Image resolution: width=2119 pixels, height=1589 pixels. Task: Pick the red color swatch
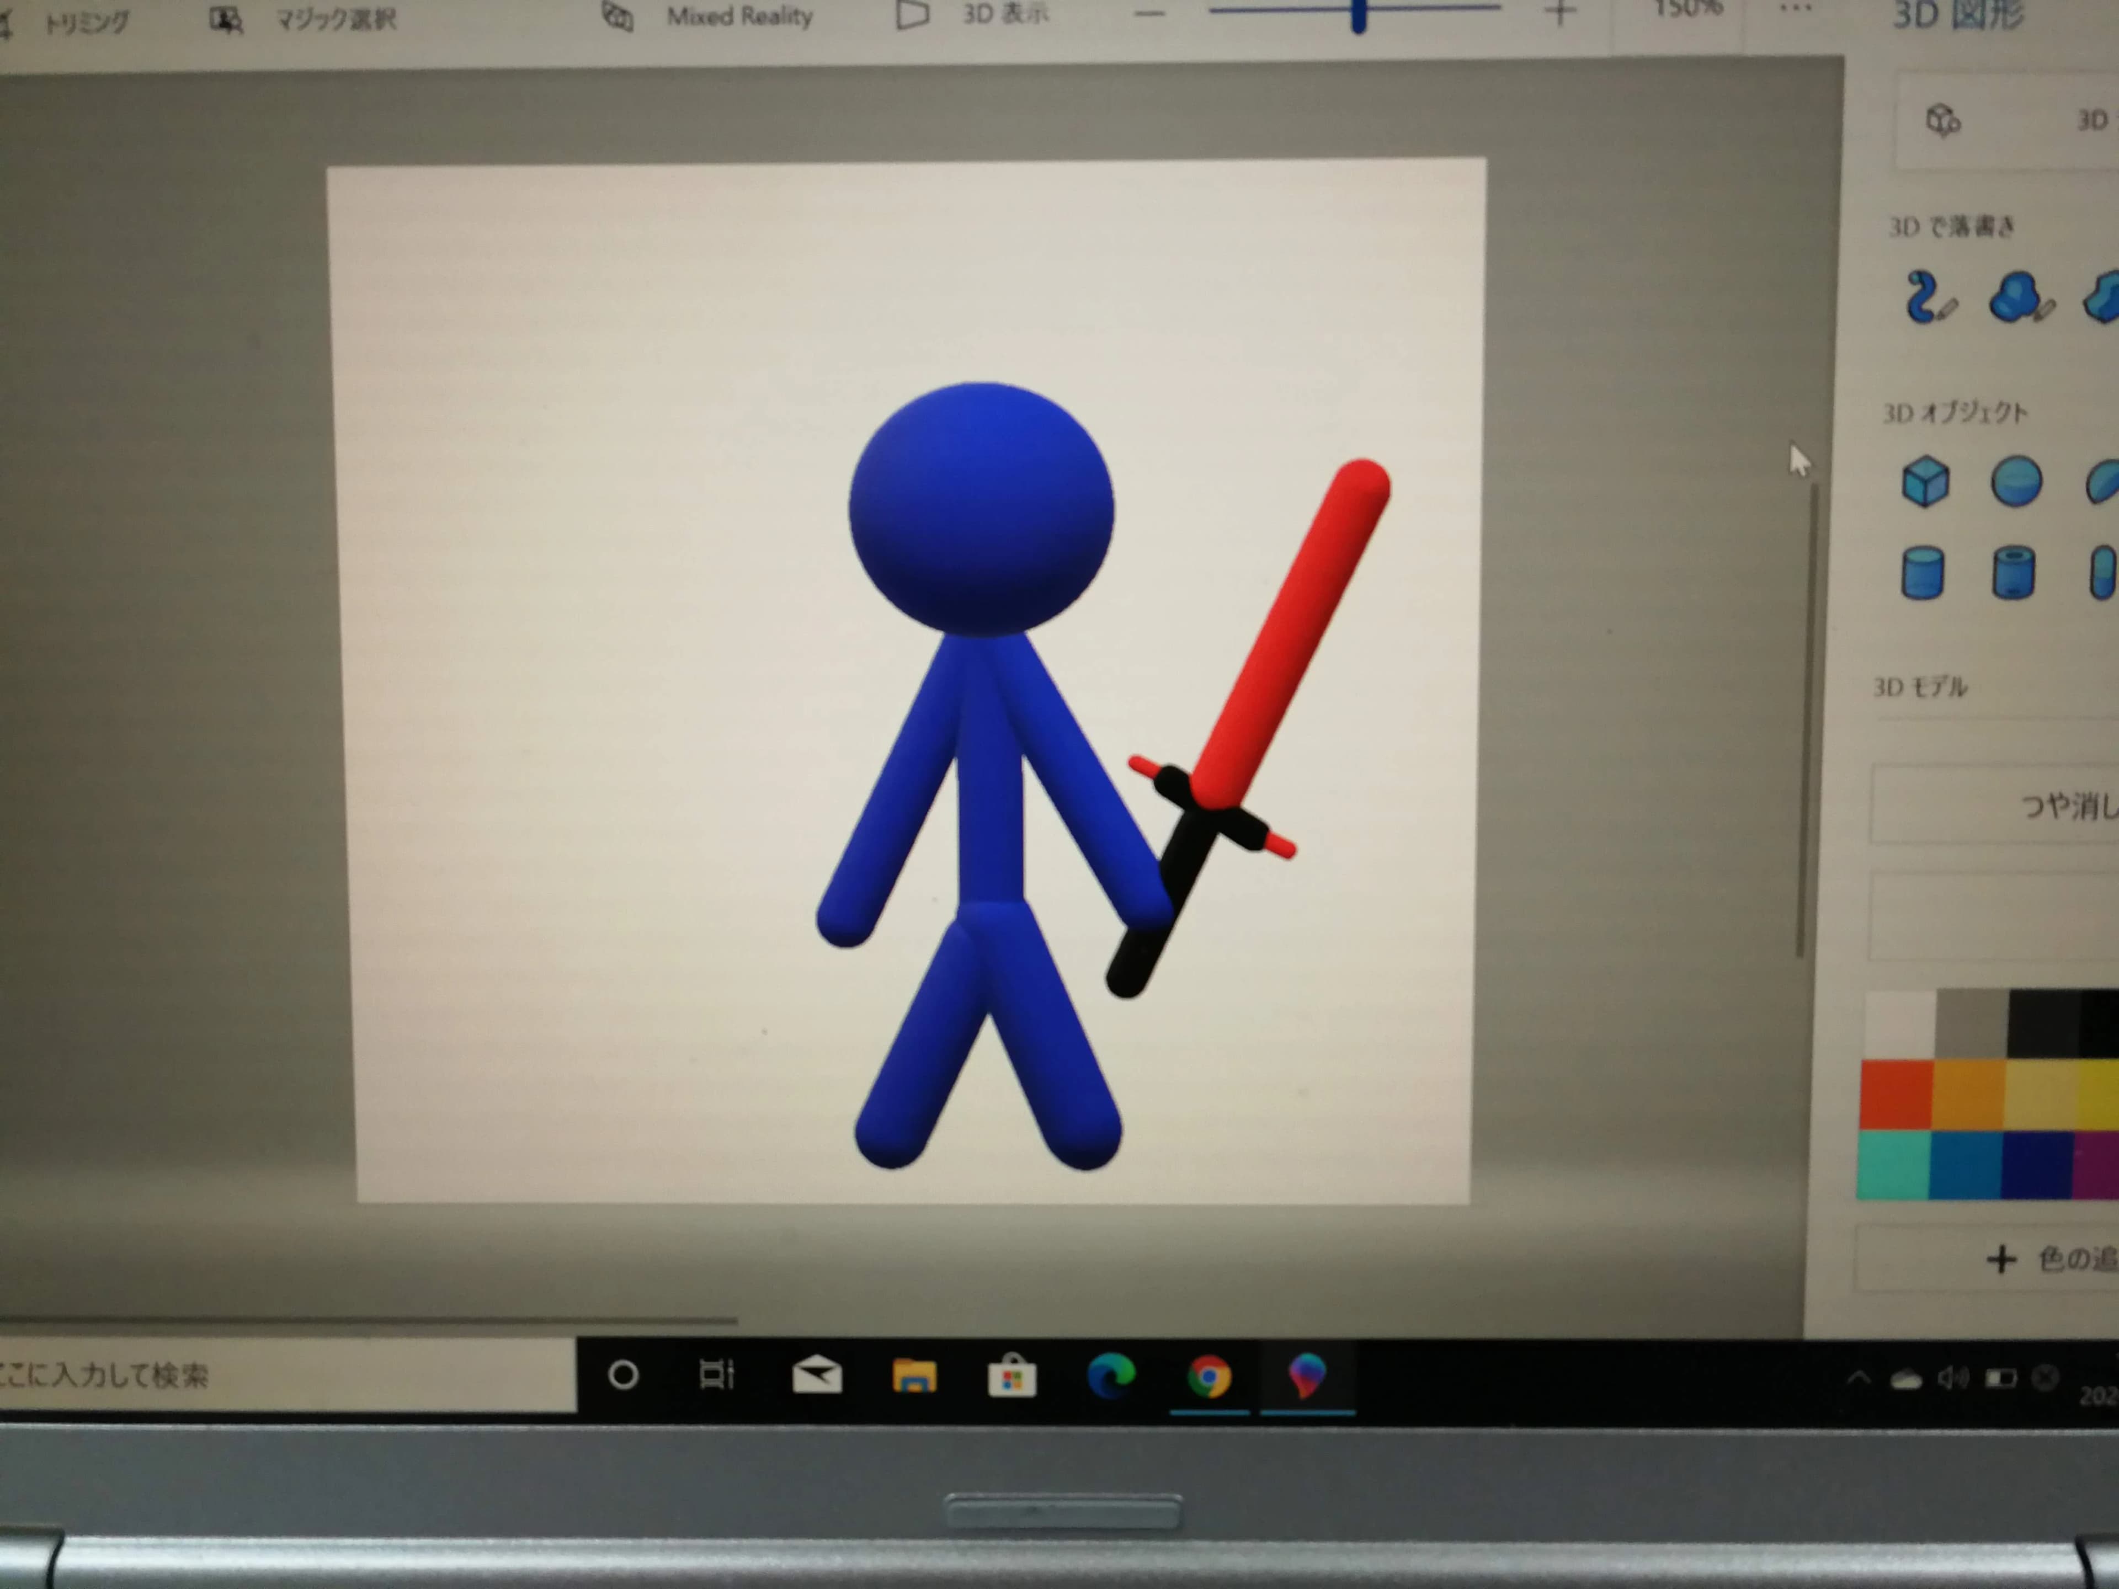[x=1896, y=1095]
